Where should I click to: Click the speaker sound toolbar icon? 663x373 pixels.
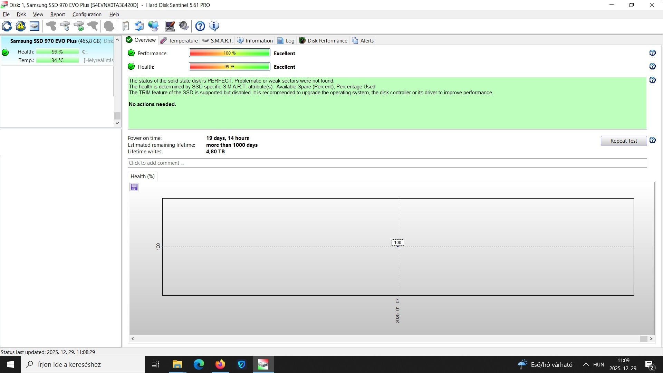[x=184, y=26]
